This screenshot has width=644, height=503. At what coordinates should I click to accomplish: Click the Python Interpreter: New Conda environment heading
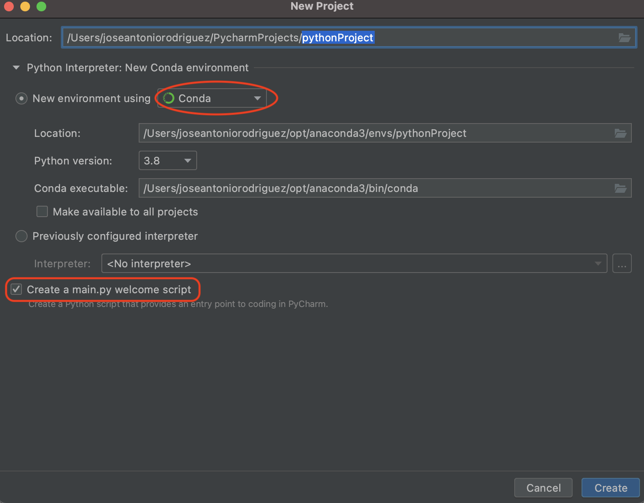click(x=137, y=68)
